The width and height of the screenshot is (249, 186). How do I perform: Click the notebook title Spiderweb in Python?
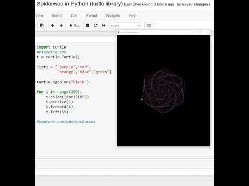click(80, 4)
